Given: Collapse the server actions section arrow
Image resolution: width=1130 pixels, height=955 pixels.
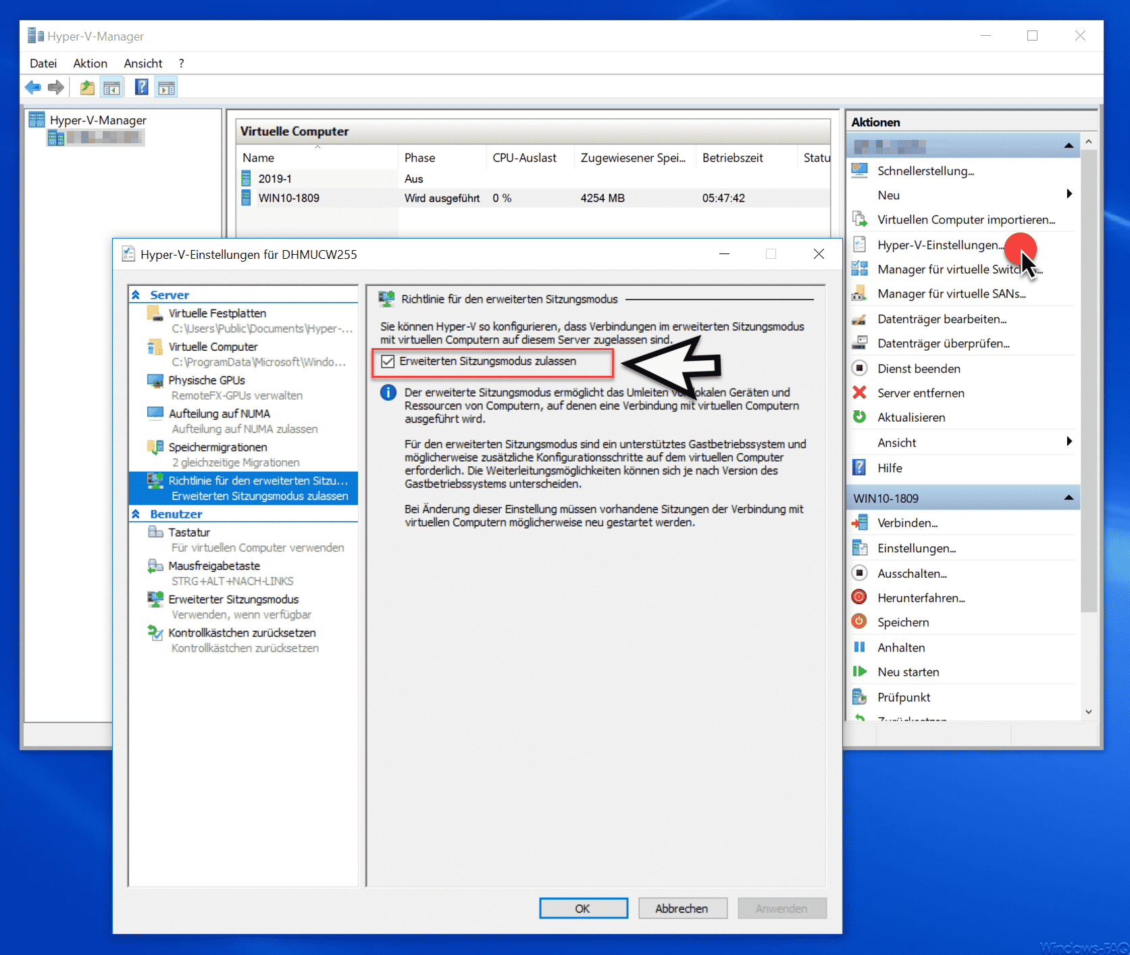Looking at the screenshot, I should pos(1069,145).
